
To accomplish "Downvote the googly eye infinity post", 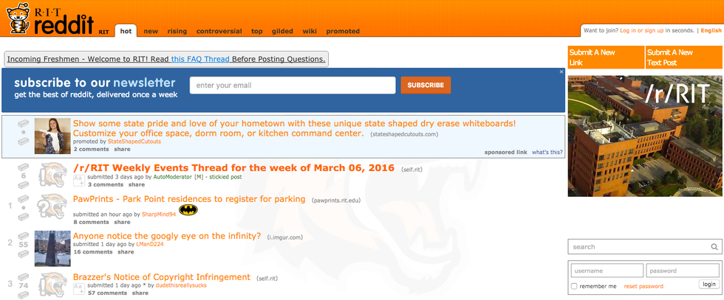I will 24,253.
